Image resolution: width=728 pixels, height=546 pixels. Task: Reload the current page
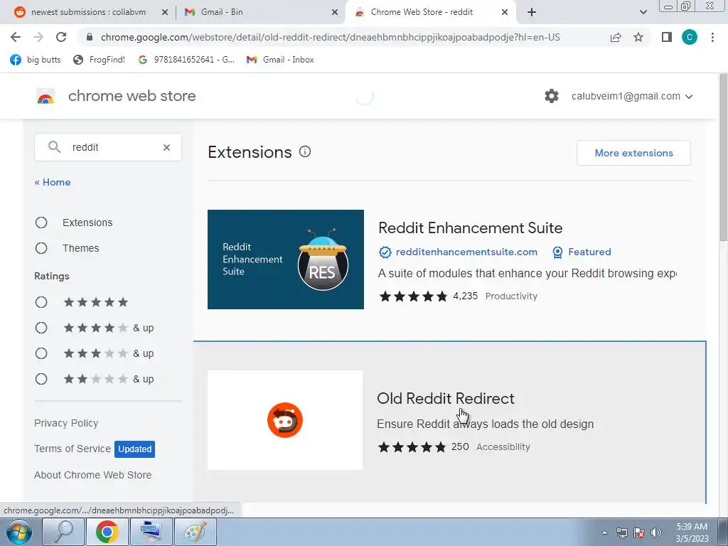[61, 37]
